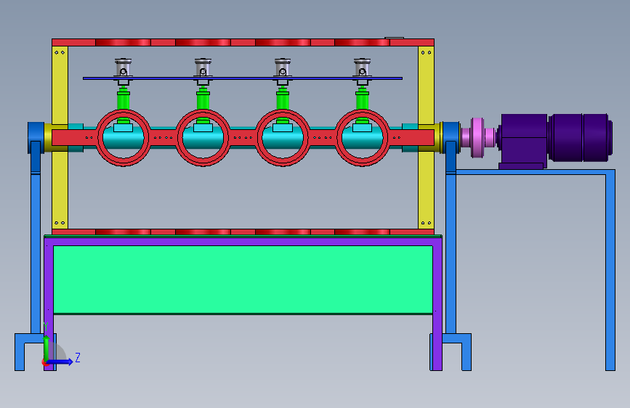Click the blue Z axis arrow
Screen dimensions: 630x408
(60, 362)
